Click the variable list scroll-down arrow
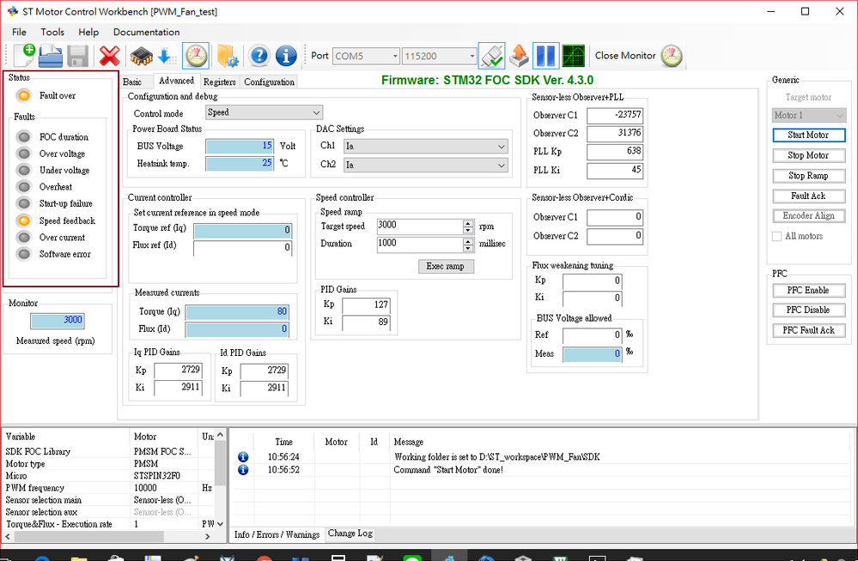This screenshot has height=561, width=858. (220, 524)
